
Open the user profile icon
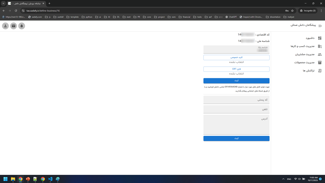point(5,26)
